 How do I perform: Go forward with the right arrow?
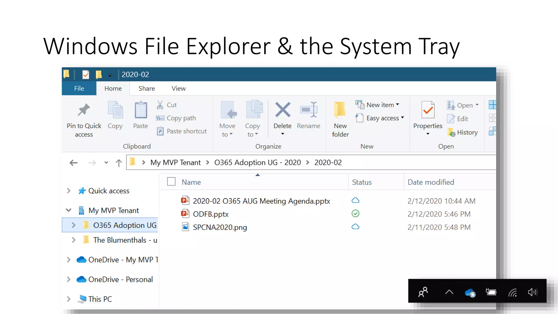[92, 163]
